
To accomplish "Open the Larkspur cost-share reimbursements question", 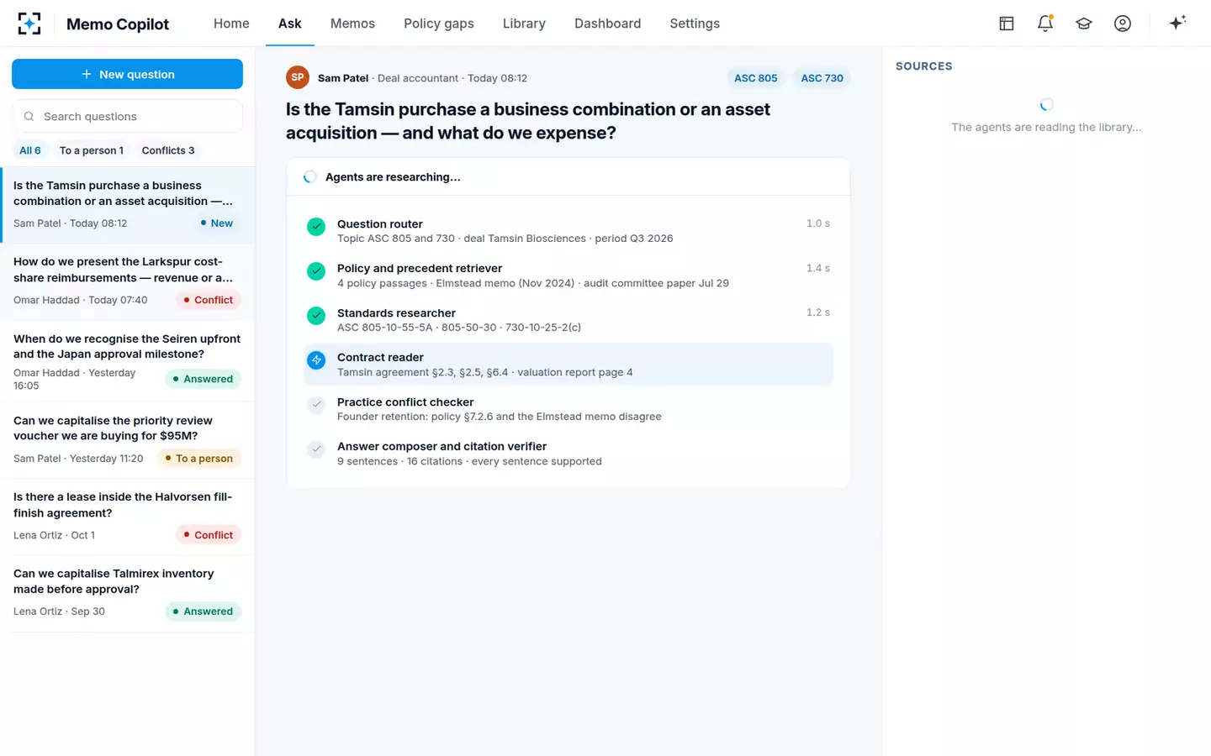I will coord(127,281).
